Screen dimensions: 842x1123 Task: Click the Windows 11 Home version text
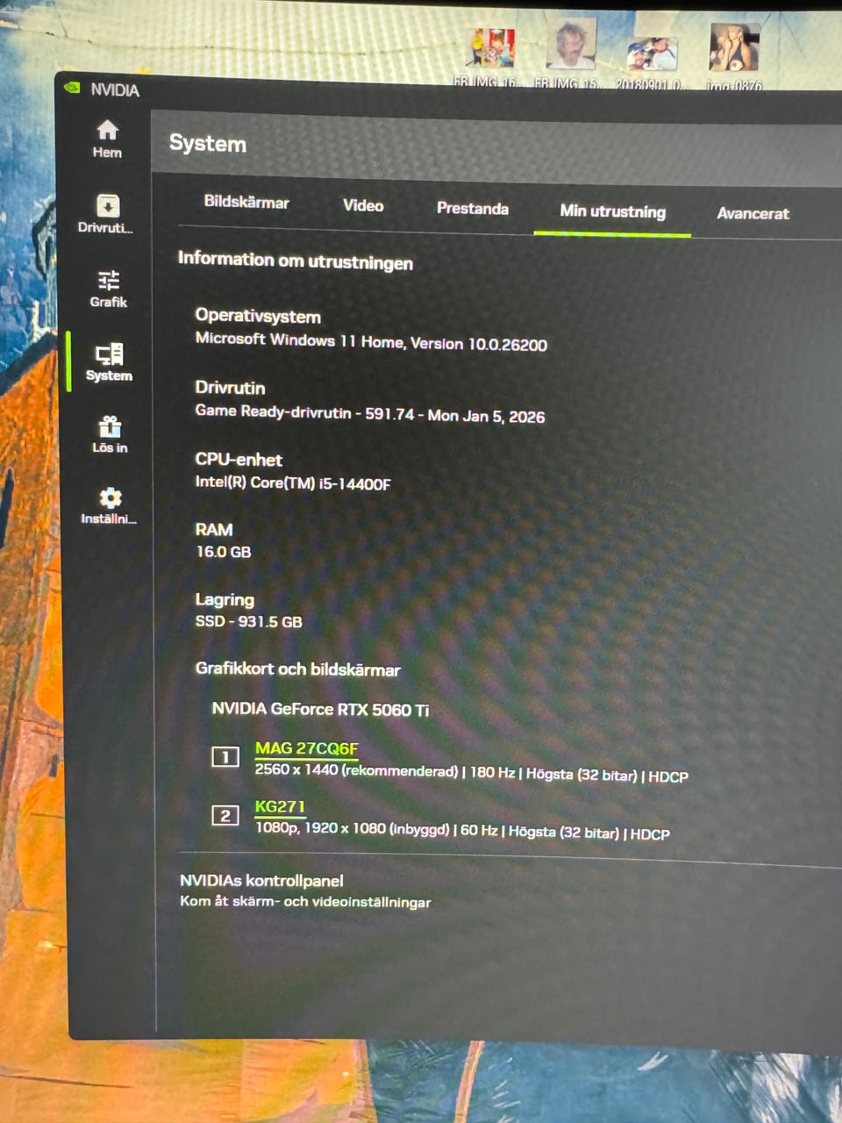[371, 342]
